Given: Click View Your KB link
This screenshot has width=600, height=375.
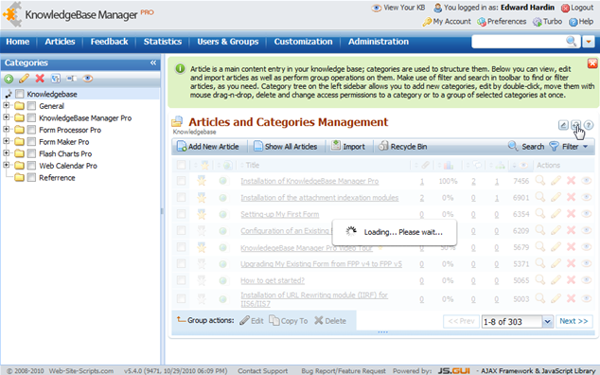Looking at the screenshot, I should pos(398,8).
